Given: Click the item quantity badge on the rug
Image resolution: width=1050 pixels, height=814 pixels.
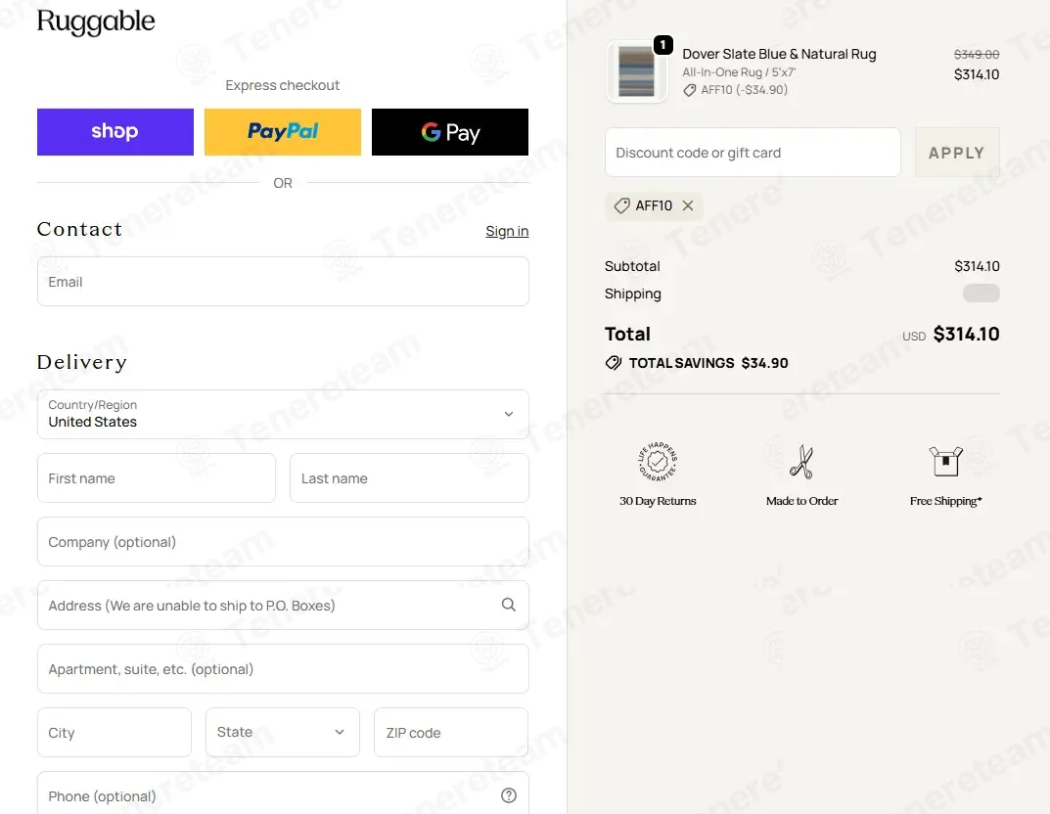Looking at the screenshot, I should pyautogui.click(x=662, y=45).
